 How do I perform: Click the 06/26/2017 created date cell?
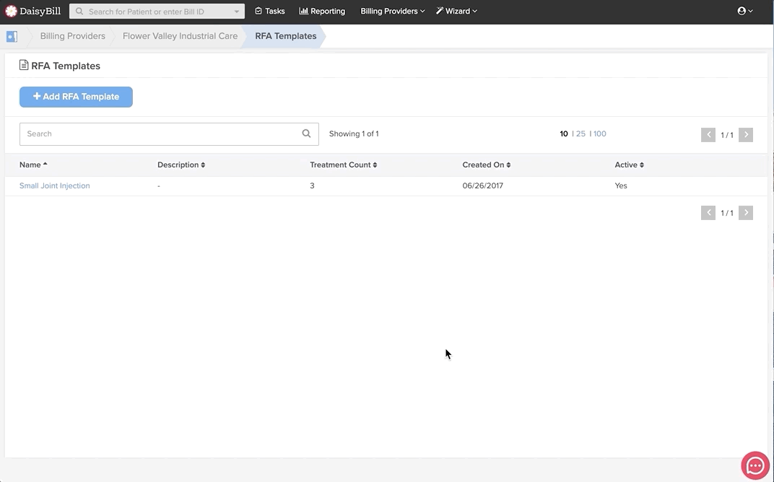483,185
